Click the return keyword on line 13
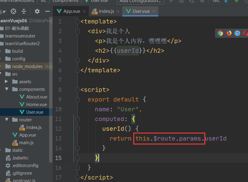248x182 pixels. [120, 138]
